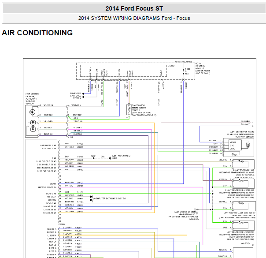Select the 'HUMIDITY GND' pin label
Image resolution: width=266 pixels, height=258 pixels.
coord(49,149)
